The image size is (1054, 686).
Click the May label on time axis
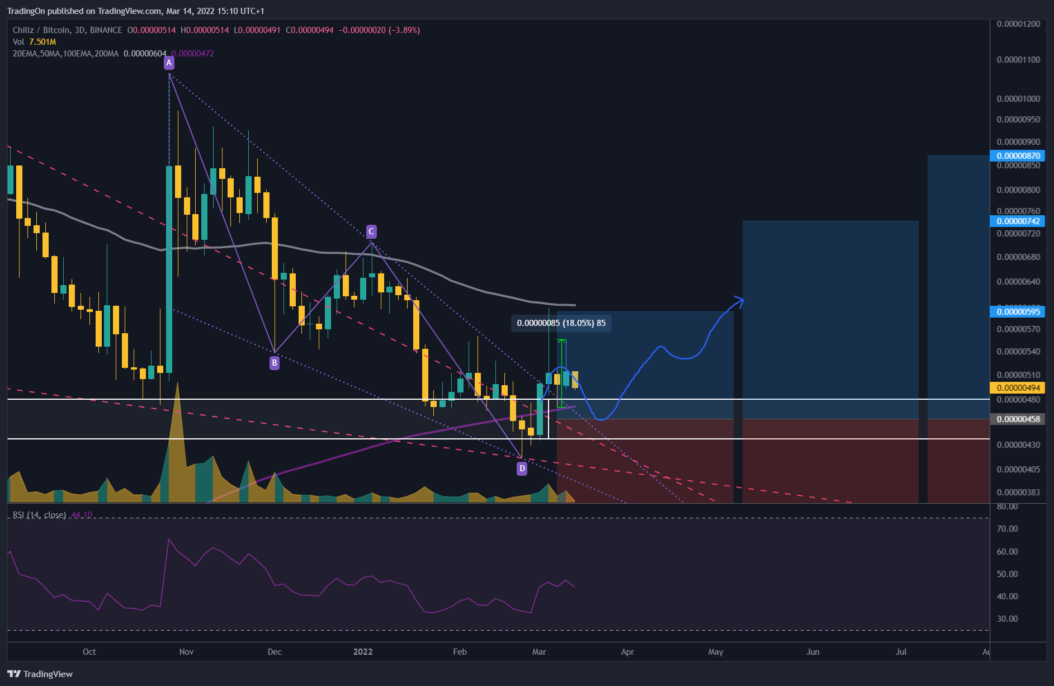click(716, 652)
